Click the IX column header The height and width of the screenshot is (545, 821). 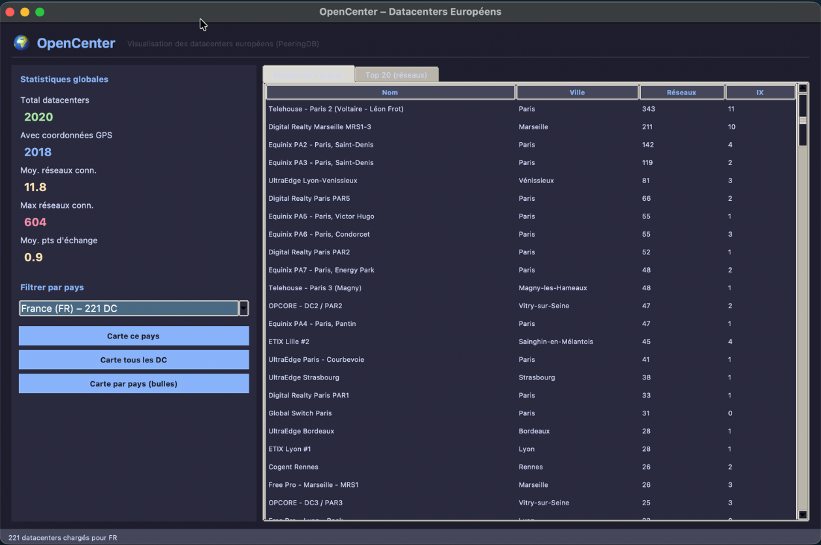pyautogui.click(x=760, y=93)
